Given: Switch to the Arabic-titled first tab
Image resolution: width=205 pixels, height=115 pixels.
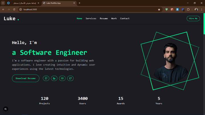Looking at the screenshot, I should tap(24, 3).
